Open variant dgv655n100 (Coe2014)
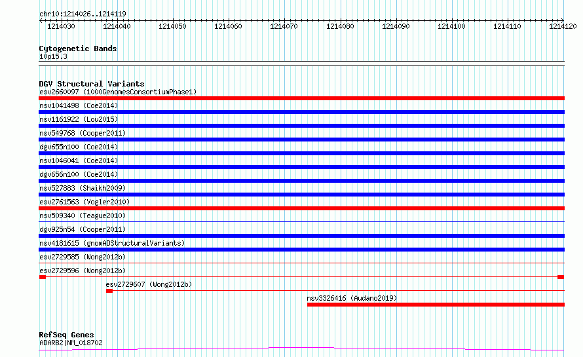 (79, 147)
